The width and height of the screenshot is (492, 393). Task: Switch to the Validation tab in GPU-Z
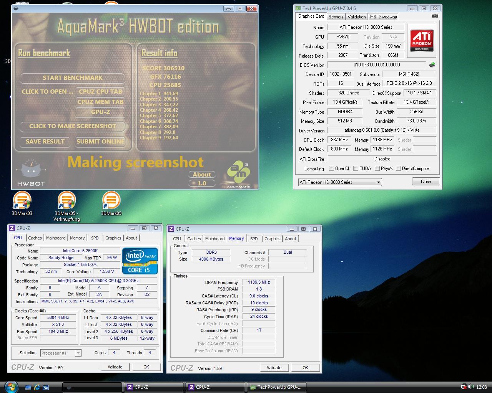[356, 17]
